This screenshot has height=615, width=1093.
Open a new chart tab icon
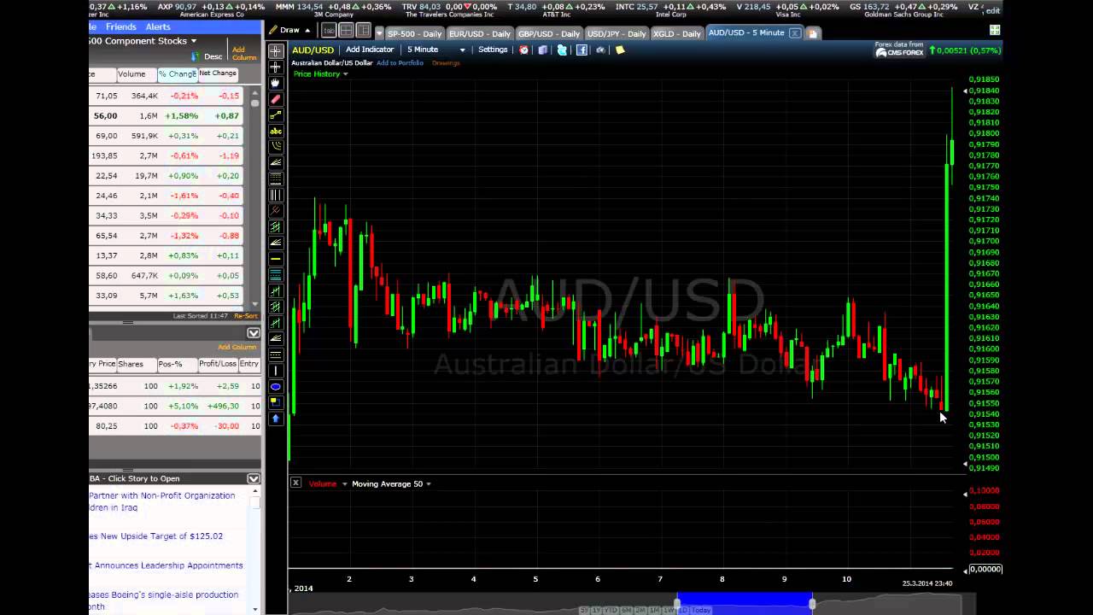pos(812,33)
